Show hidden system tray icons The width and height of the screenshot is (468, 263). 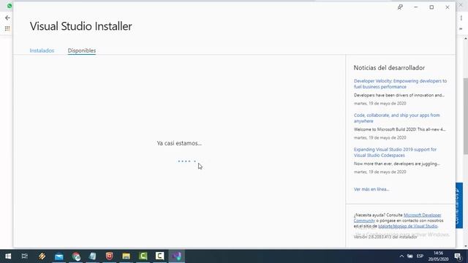(x=401, y=256)
